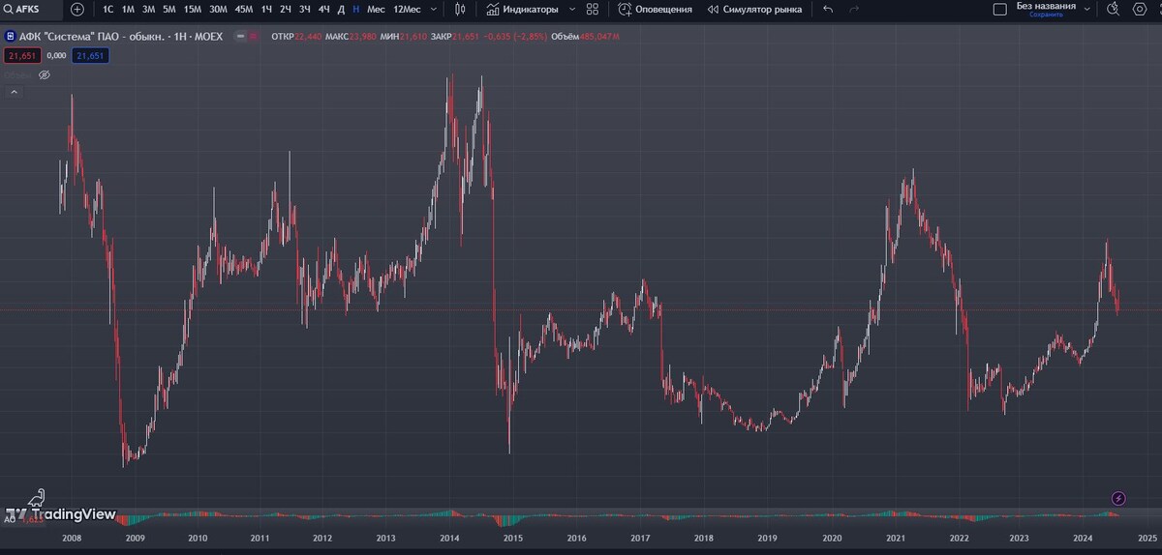Select the 4Ч timeframe

[323, 9]
